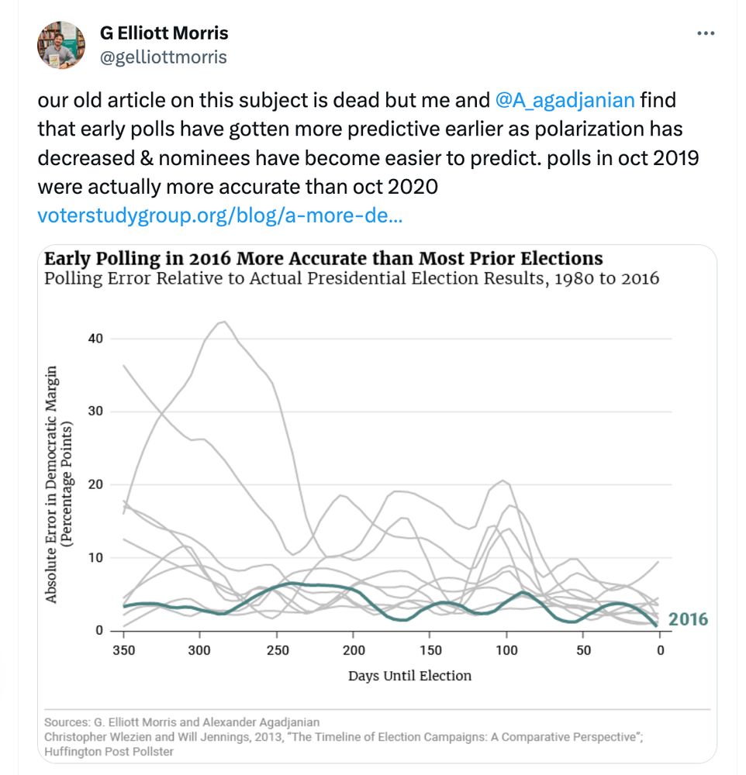Open the G Elliott Morris display name
Image resolution: width=746 pixels, height=775 pixels.
[x=164, y=34]
